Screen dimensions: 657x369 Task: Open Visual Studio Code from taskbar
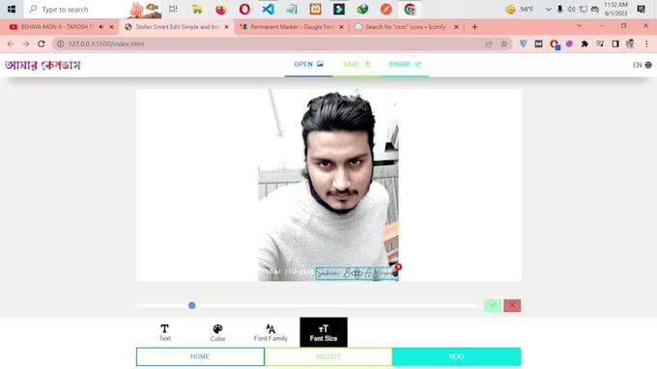(269, 9)
